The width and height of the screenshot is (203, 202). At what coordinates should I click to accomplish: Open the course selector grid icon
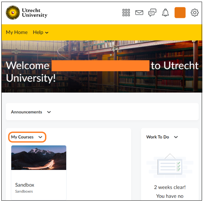click(x=126, y=13)
